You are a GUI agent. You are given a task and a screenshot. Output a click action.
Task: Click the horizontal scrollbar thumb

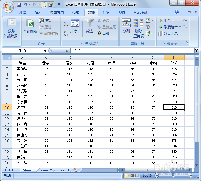tap(147, 170)
